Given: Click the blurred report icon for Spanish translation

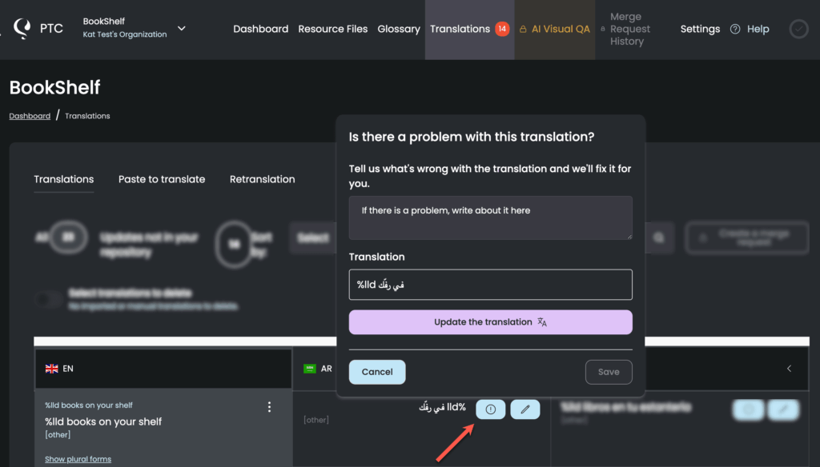Looking at the screenshot, I should 749,409.
